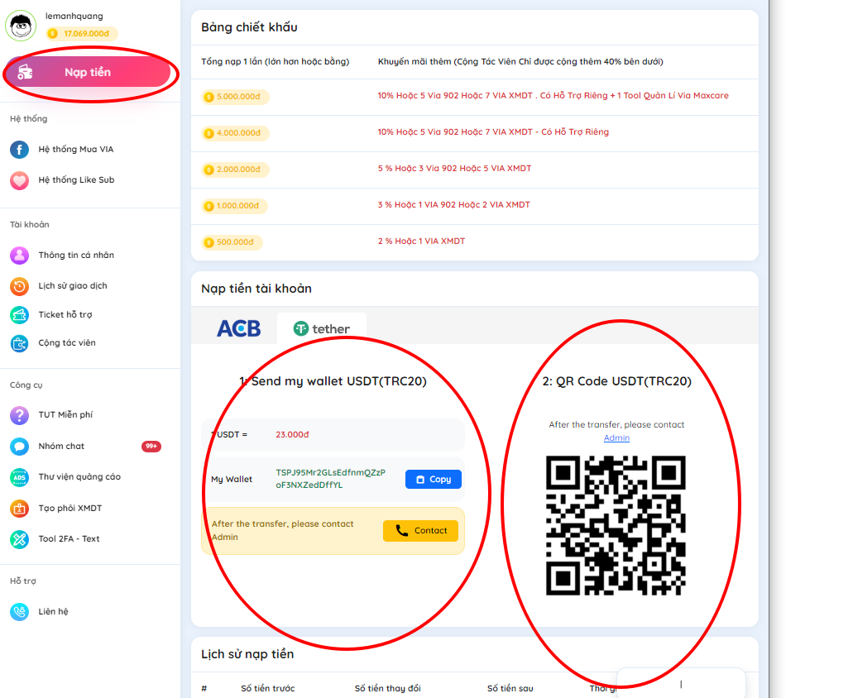Open Hệ thống Mua VIA menu label

[x=76, y=149]
